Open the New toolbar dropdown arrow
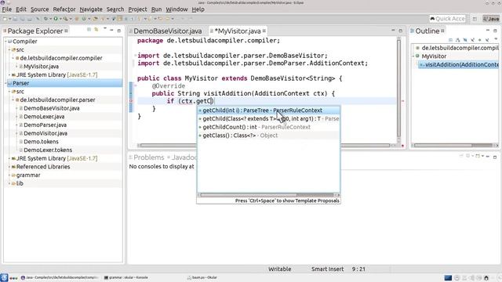The image size is (502, 282). (x=10, y=19)
